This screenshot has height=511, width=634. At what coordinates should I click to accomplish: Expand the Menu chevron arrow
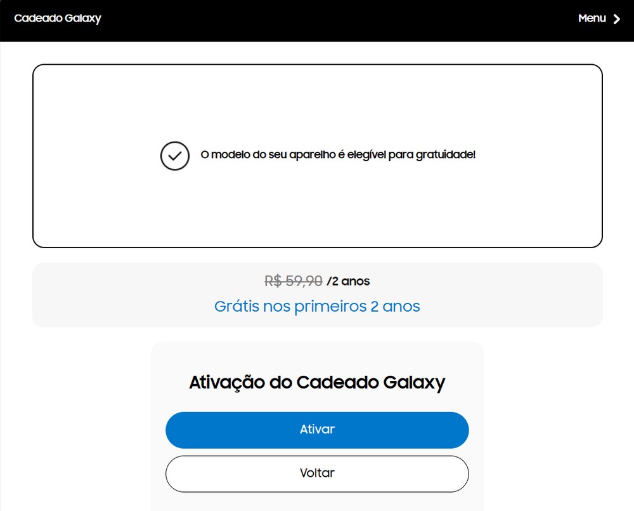point(617,19)
